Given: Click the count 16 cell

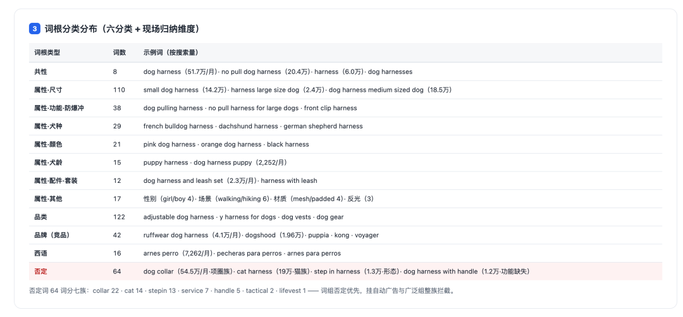Looking at the screenshot, I should tap(117, 253).
